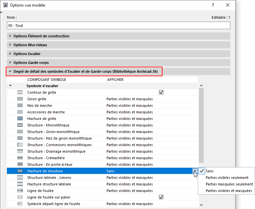The image size is (255, 209).
Task: Click the help question mark button
Action: pyautogui.click(x=213, y=5)
